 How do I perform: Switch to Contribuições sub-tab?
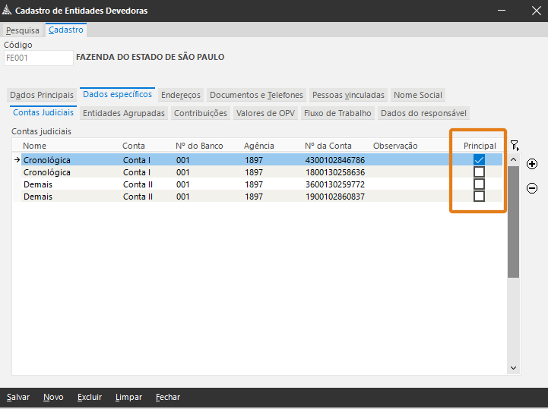201,113
